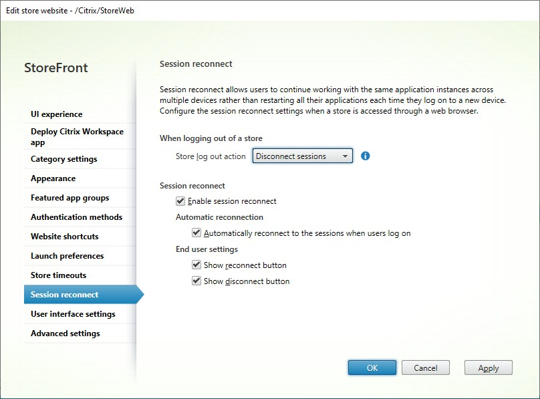Switch to Launch preferences
Image resolution: width=540 pixels, height=399 pixels.
[67, 256]
